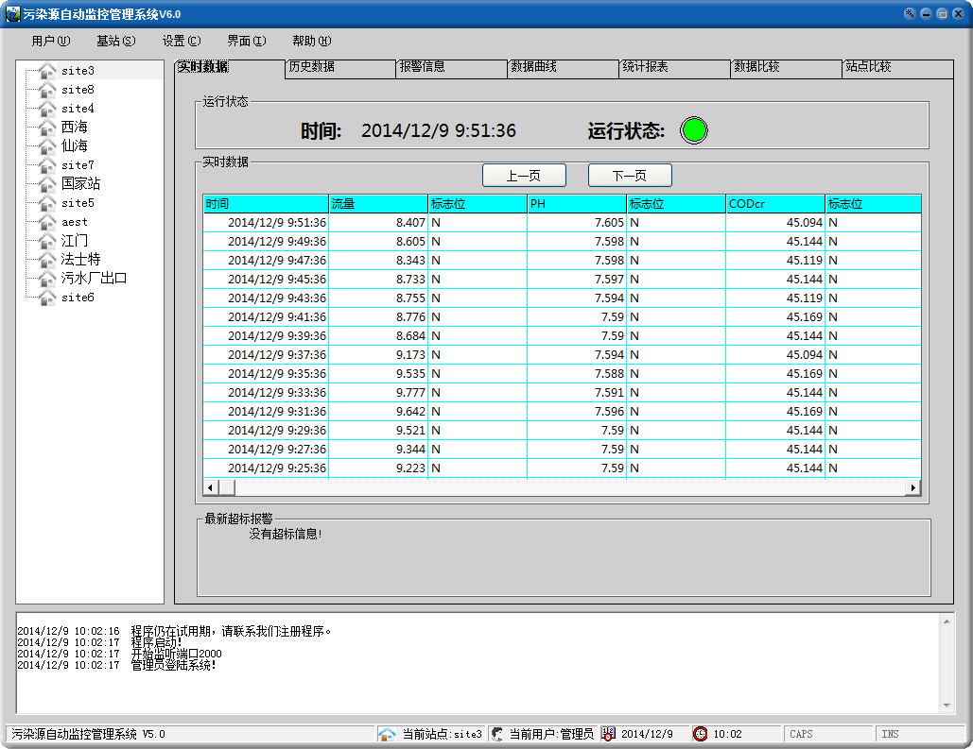Click the 流量 column header
The height and width of the screenshot is (749, 973).
click(377, 204)
